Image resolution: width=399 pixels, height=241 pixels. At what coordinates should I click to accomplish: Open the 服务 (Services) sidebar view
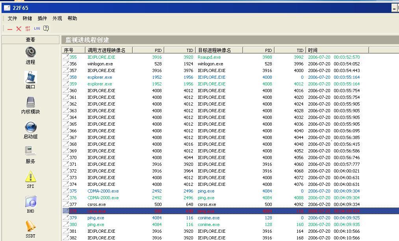pos(30,154)
